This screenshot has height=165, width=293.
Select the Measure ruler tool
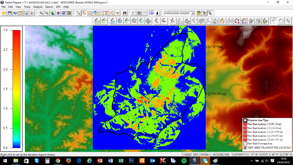pyautogui.click(x=90, y=13)
